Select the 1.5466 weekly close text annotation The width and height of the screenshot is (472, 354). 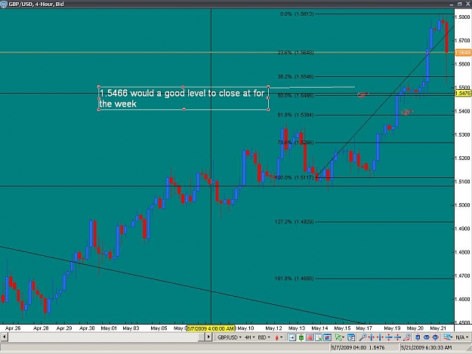pos(183,98)
